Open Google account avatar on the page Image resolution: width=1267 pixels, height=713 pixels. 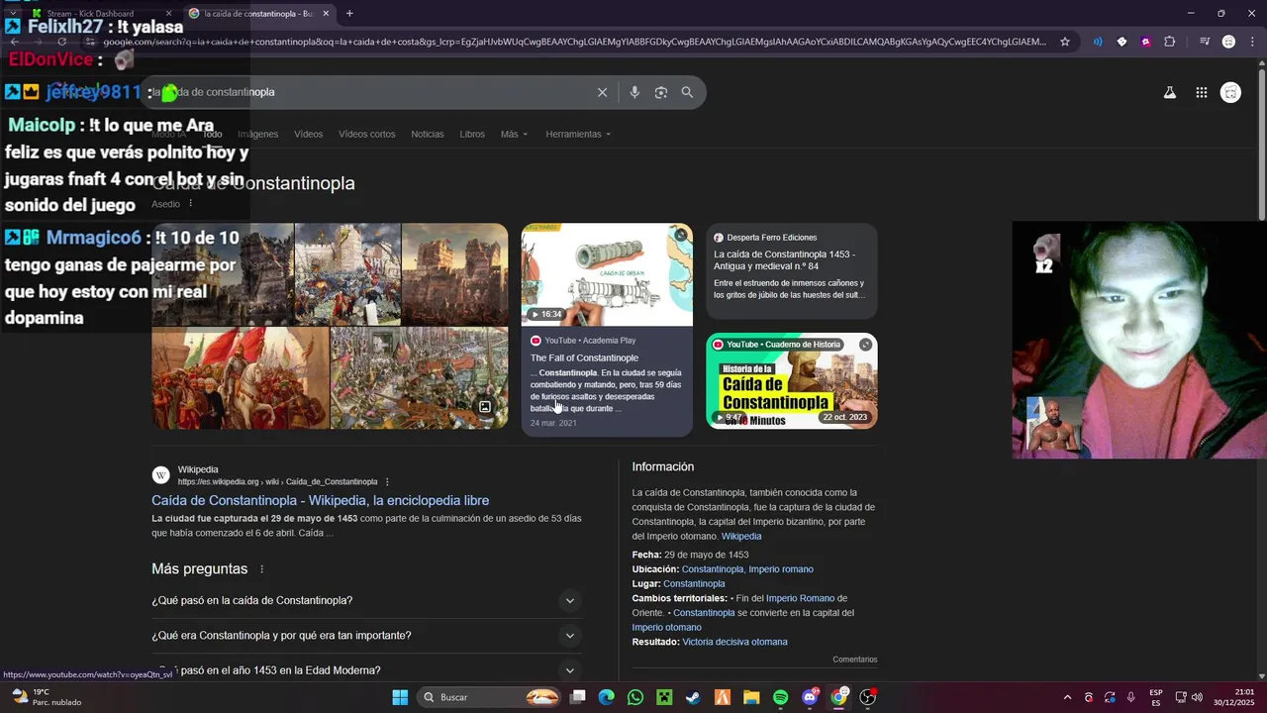1230,92
